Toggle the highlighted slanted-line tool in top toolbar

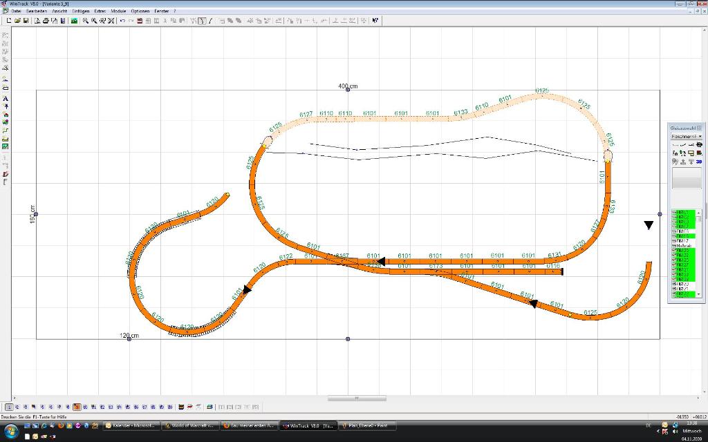(x=203, y=20)
